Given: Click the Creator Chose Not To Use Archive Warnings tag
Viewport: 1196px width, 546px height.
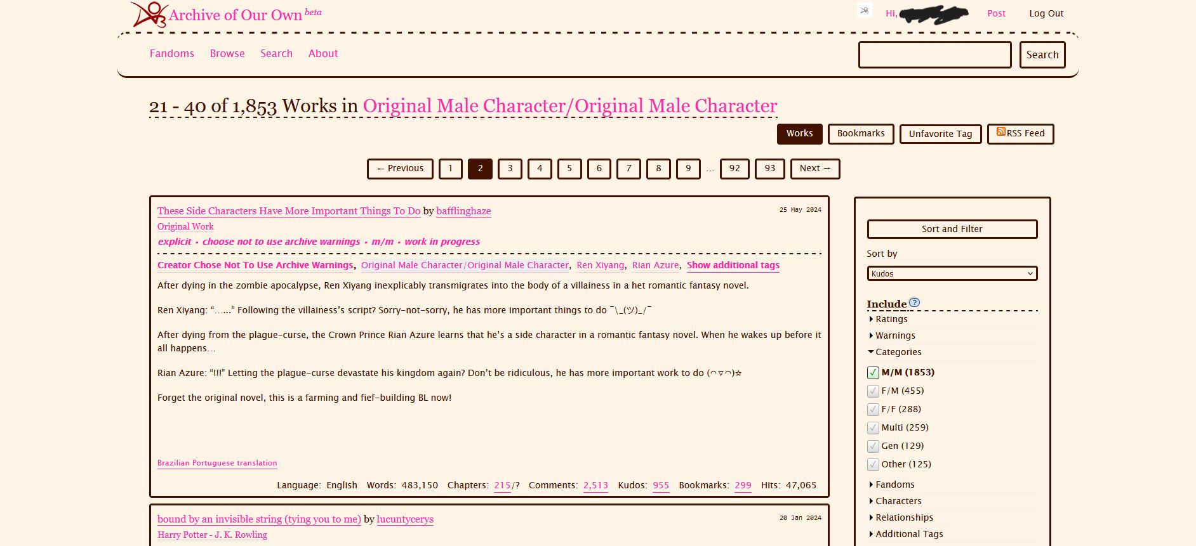Looking at the screenshot, I should pyautogui.click(x=255, y=265).
